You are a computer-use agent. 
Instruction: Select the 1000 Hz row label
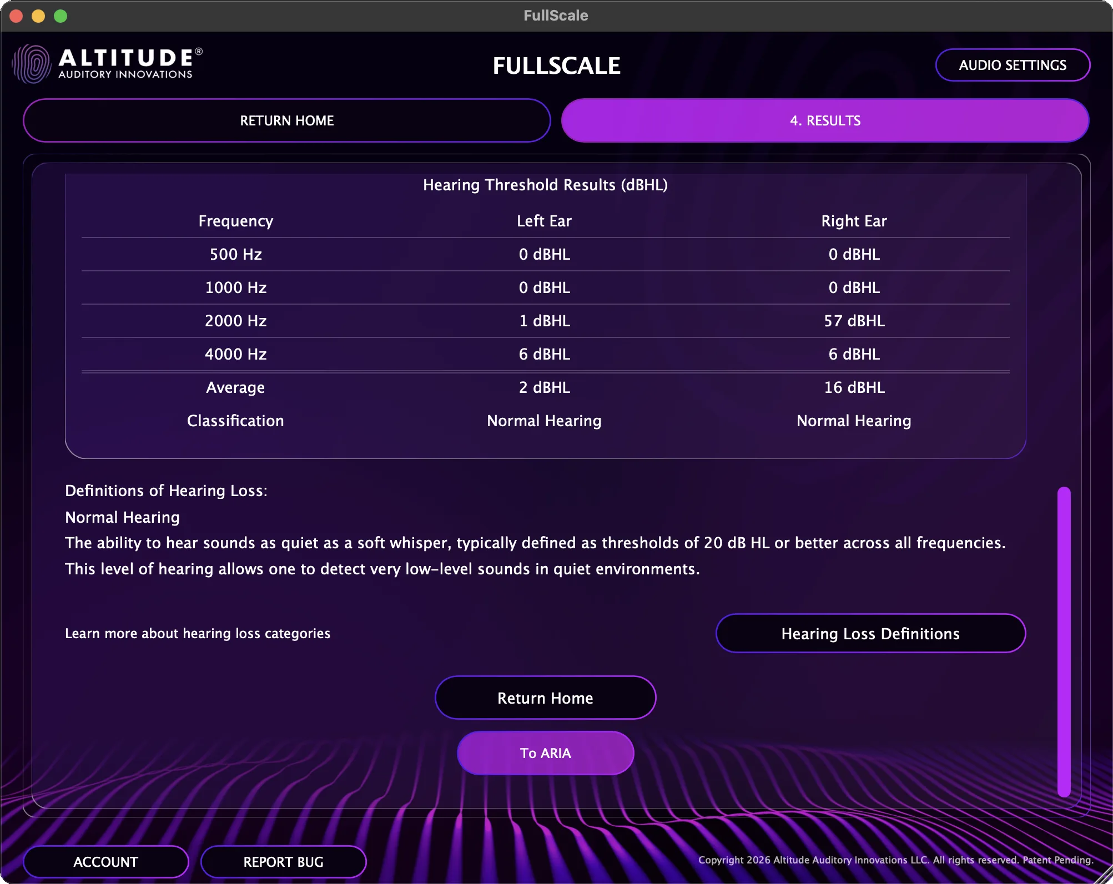pos(235,287)
